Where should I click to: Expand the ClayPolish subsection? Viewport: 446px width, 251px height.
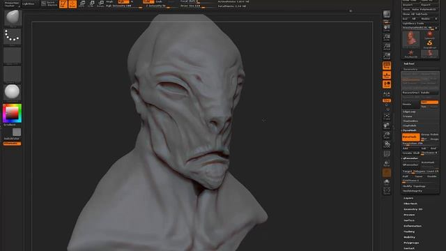(410, 125)
